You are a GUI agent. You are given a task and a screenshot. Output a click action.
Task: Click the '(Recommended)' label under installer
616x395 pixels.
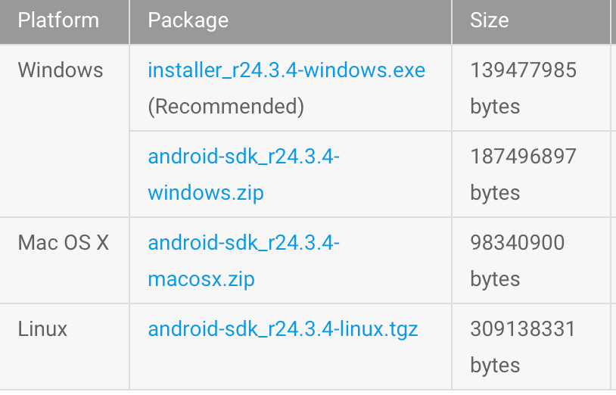click(226, 107)
